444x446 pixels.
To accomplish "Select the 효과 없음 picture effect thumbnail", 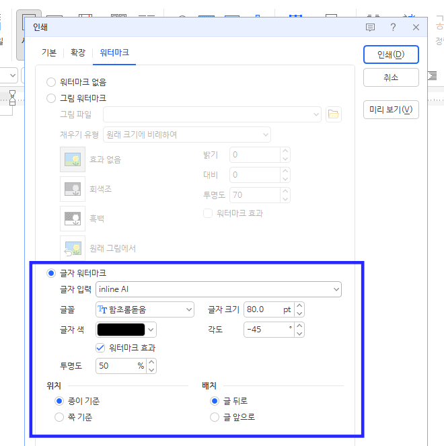I will tap(73, 159).
